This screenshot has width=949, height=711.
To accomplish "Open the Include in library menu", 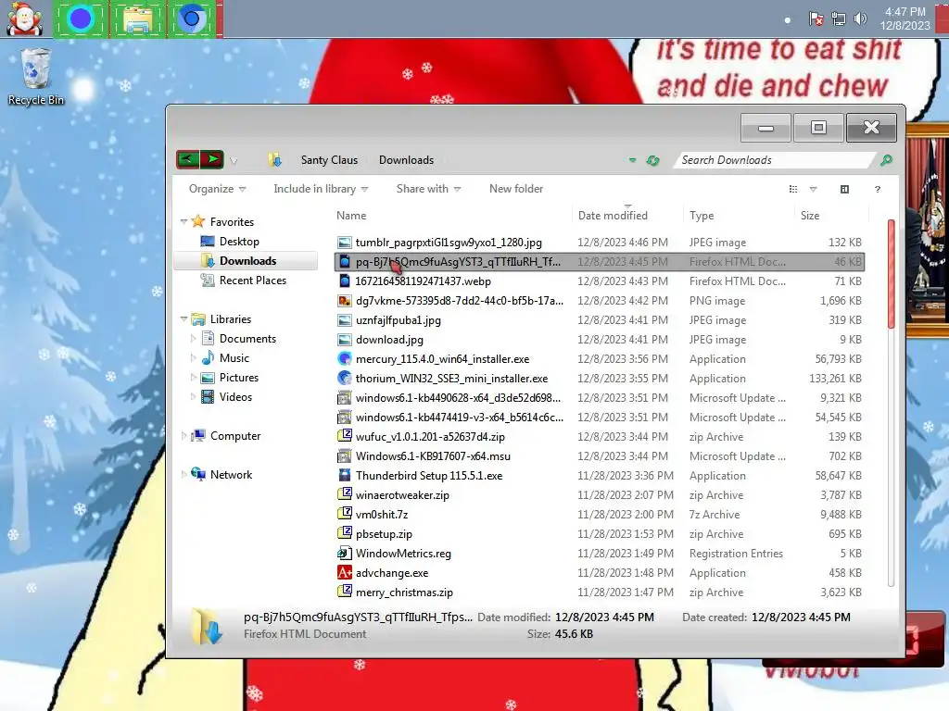I will (321, 189).
